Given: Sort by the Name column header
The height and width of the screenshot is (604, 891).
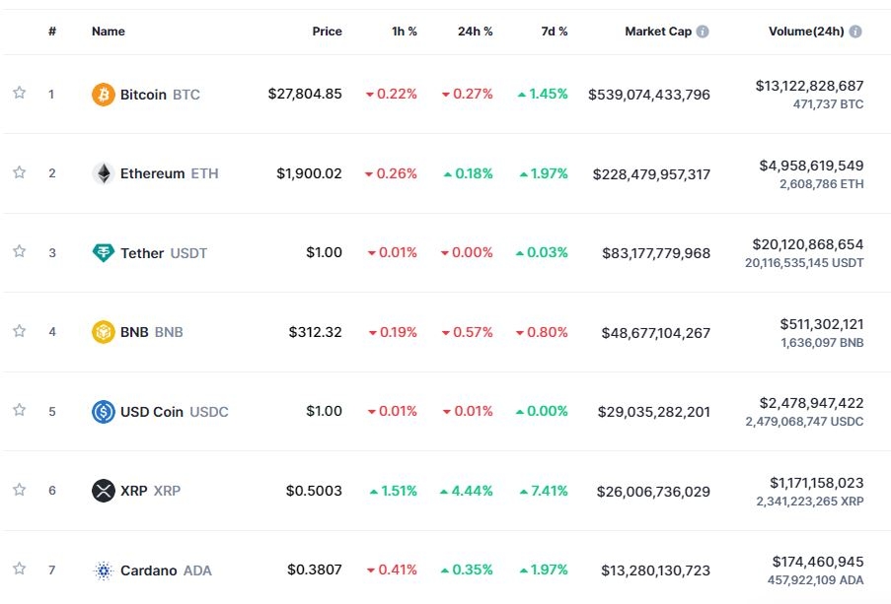Looking at the screenshot, I should (x=109, y=32).
